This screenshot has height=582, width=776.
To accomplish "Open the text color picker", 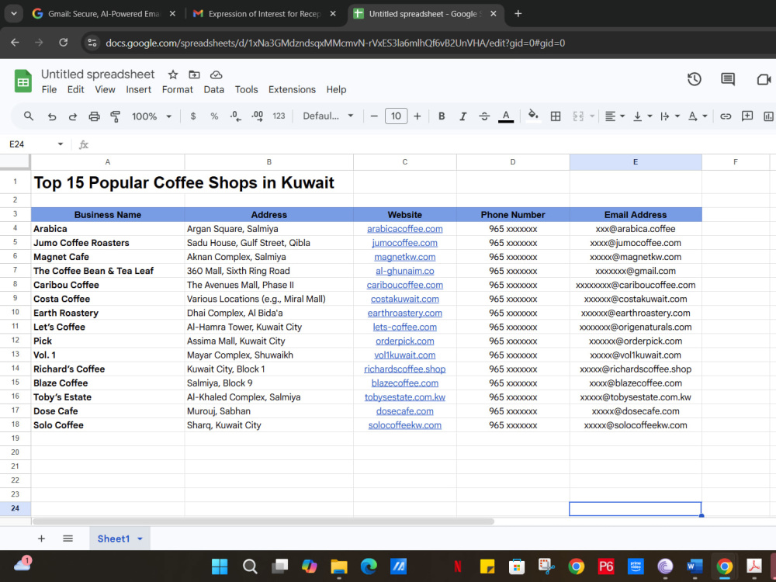I will 506,116.
